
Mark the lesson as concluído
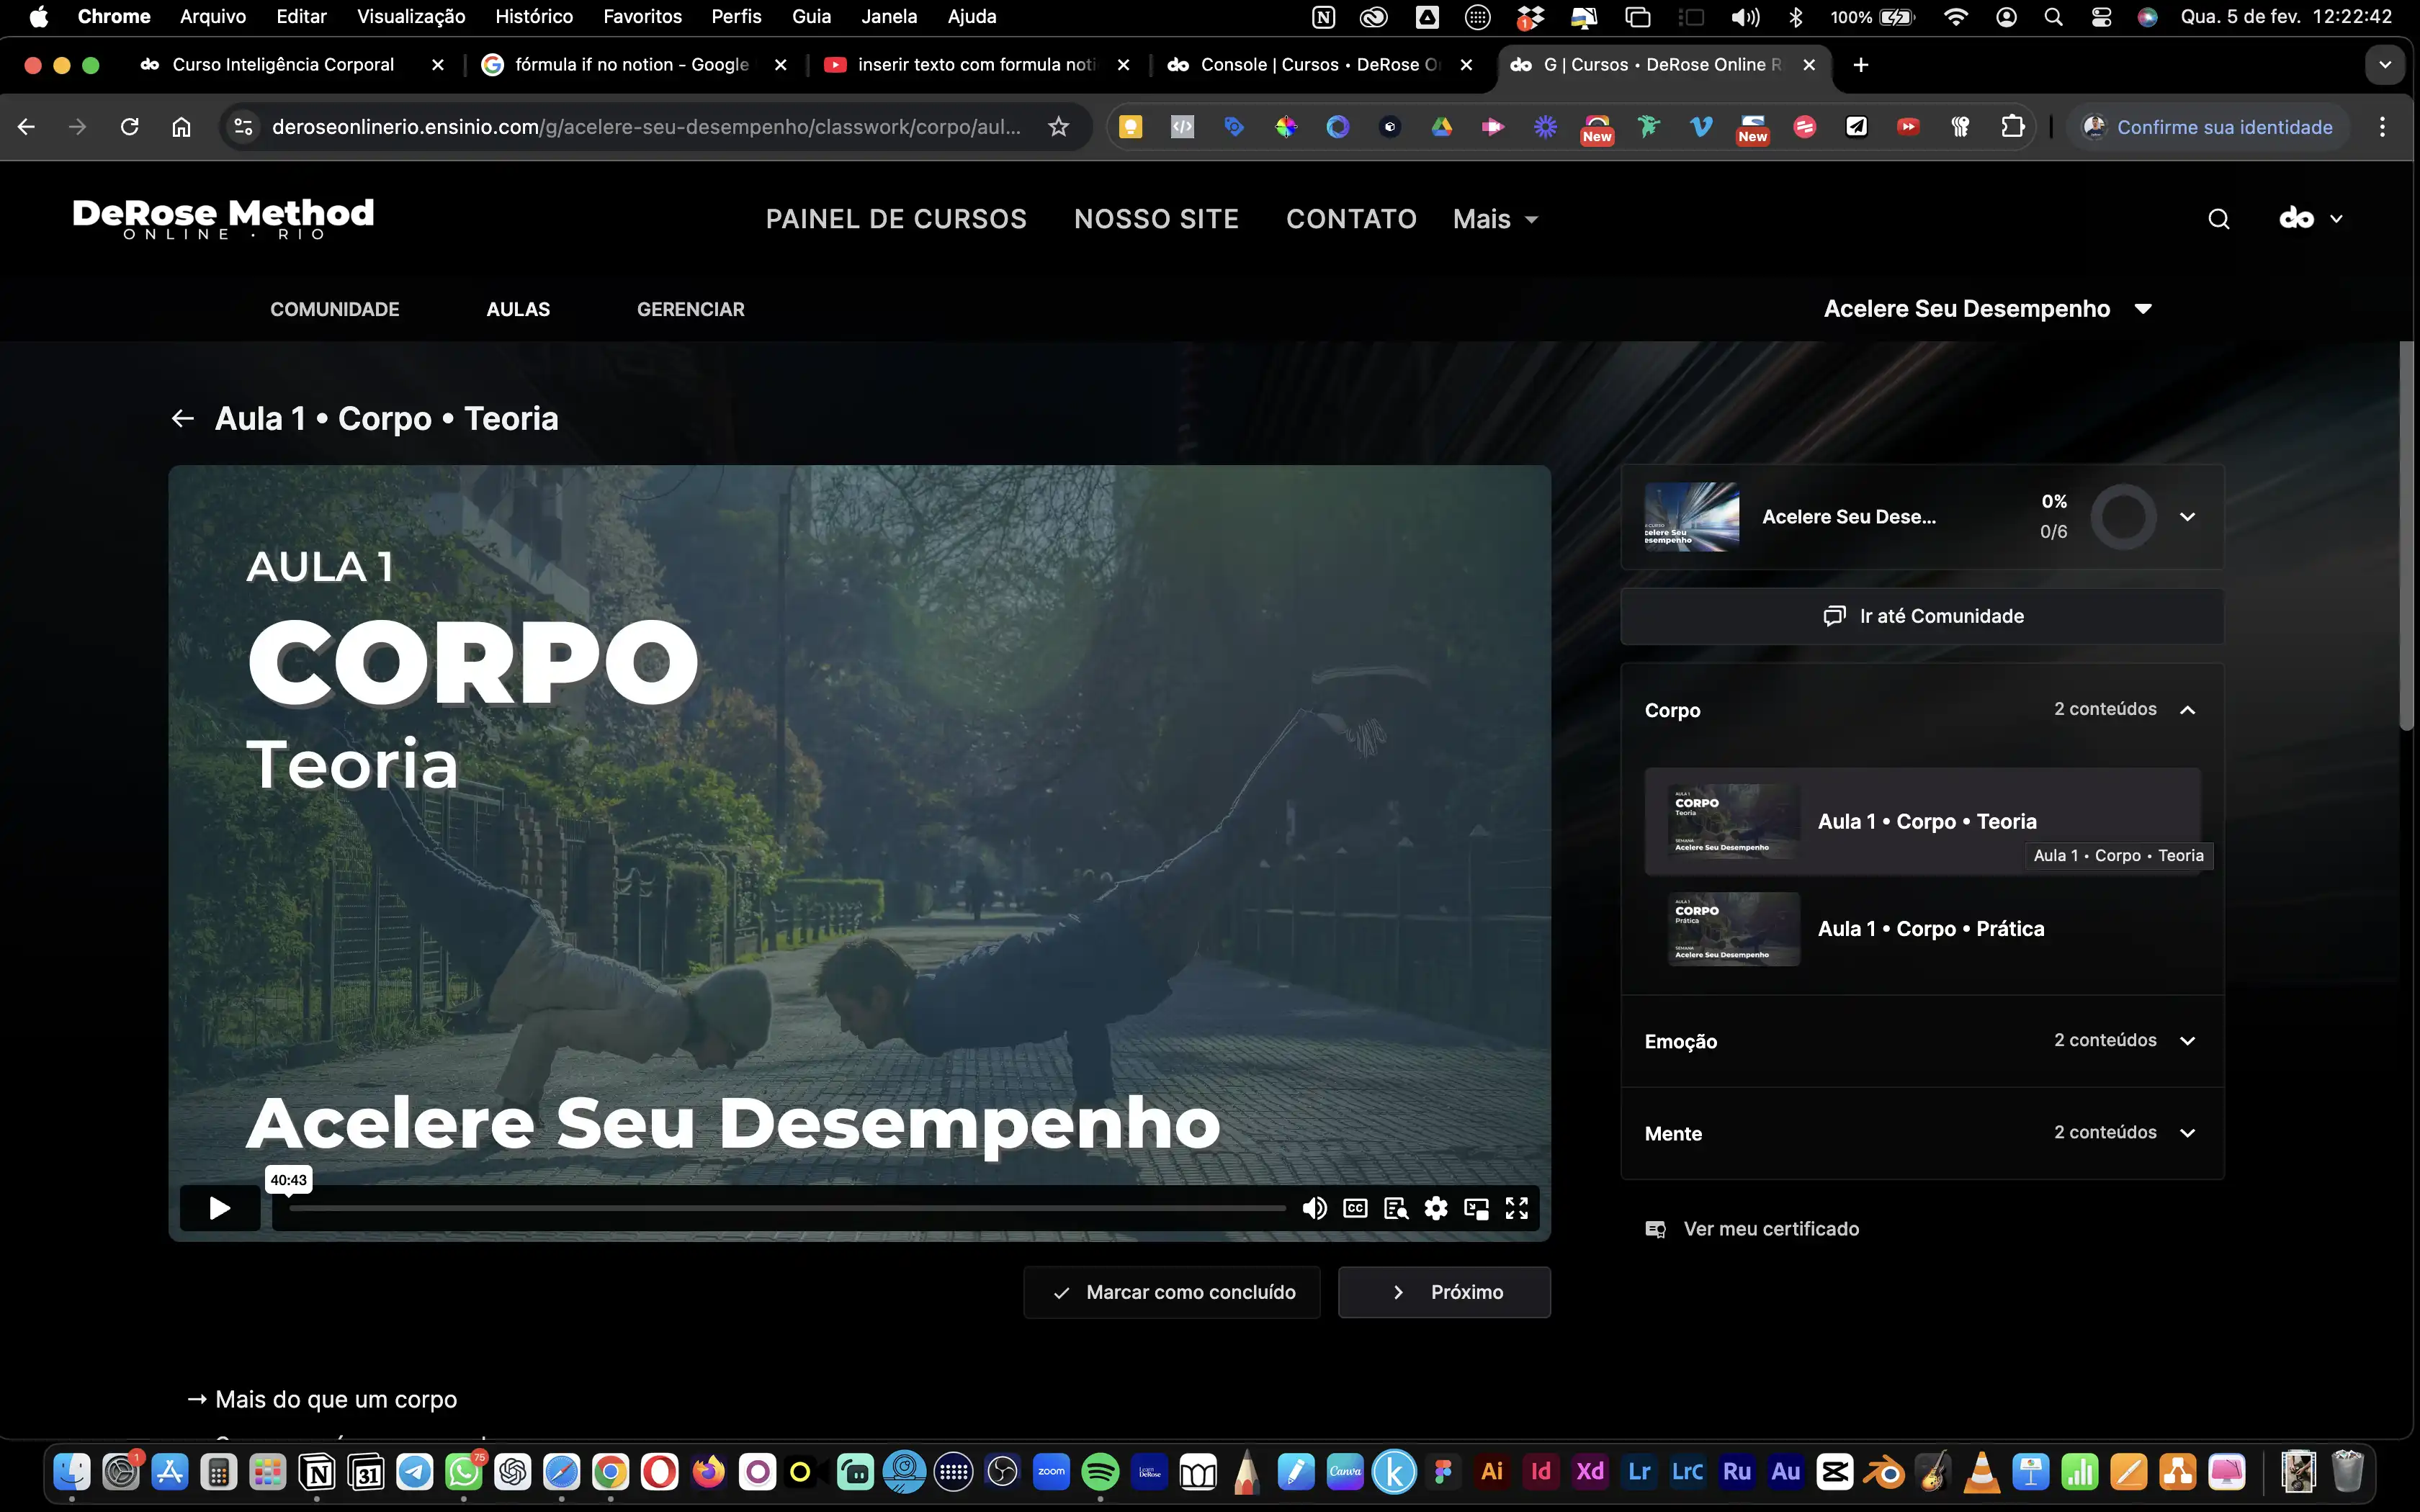(x=1172, y=1292)
